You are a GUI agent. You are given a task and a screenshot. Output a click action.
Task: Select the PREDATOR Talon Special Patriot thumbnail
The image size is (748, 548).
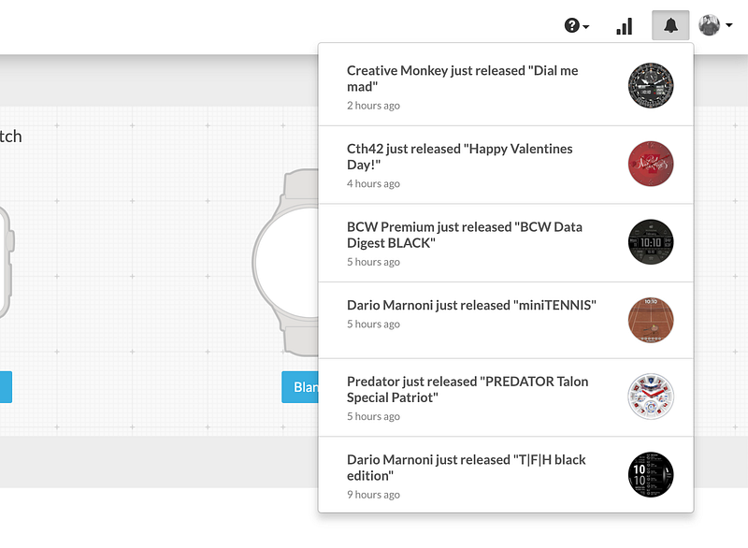651,396
